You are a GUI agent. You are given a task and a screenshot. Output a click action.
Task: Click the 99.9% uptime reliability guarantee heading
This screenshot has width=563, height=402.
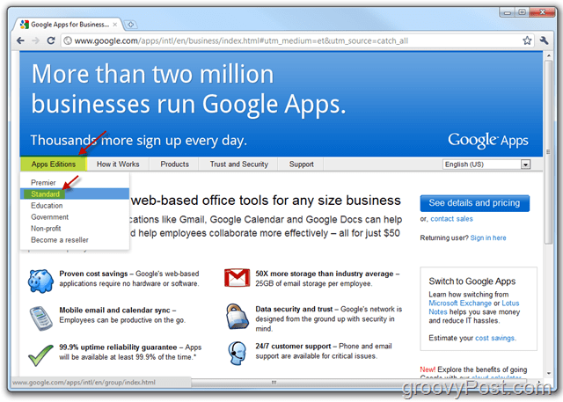pos(118,347)
